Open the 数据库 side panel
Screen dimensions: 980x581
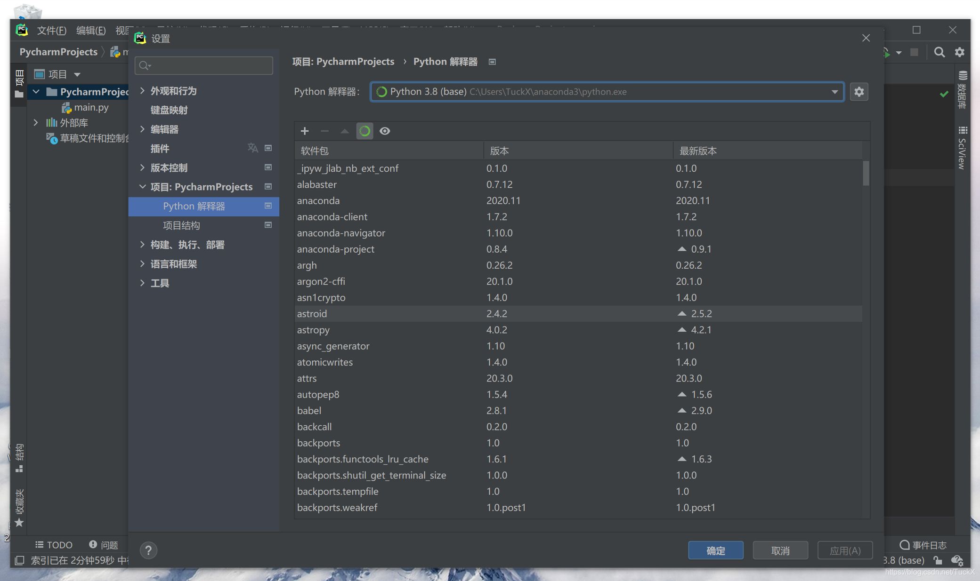click(962, 90)
